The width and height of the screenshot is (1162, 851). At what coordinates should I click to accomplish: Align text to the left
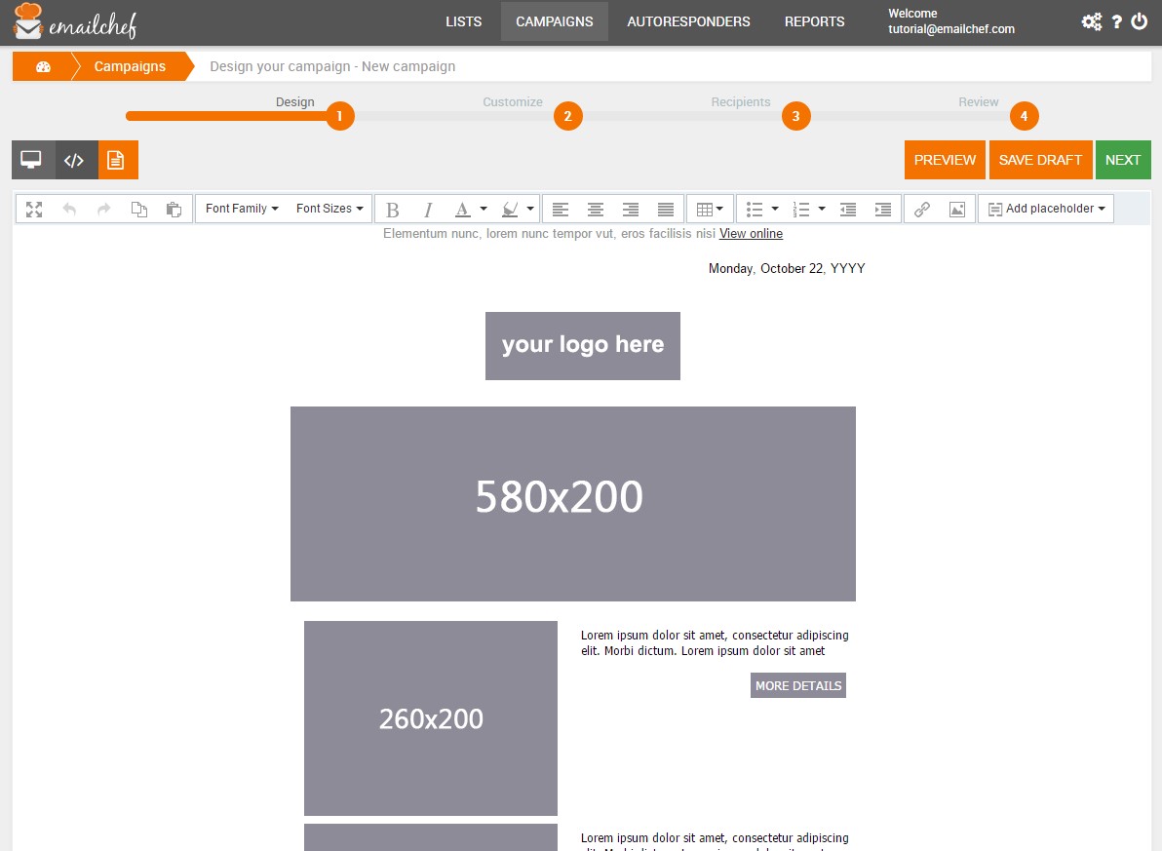(561, 210)
